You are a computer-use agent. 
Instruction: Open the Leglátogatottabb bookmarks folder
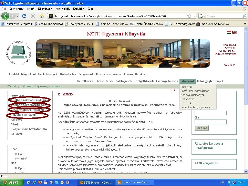pos(17,24)
